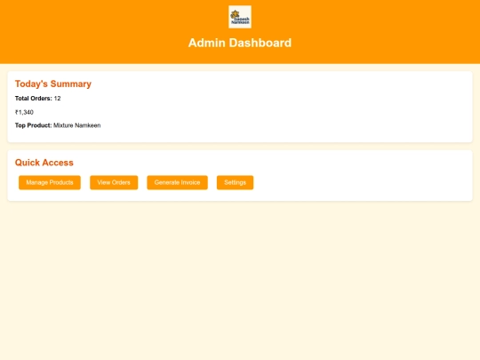This screenshot has height=360, width=480.
Task: Click the Today's Summary heading
Action: point(53,84)
